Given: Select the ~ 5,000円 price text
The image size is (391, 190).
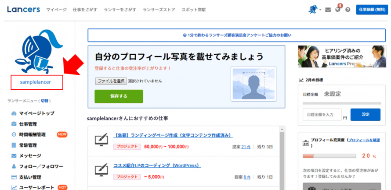Looking at the screenshot, I should 154,177.
